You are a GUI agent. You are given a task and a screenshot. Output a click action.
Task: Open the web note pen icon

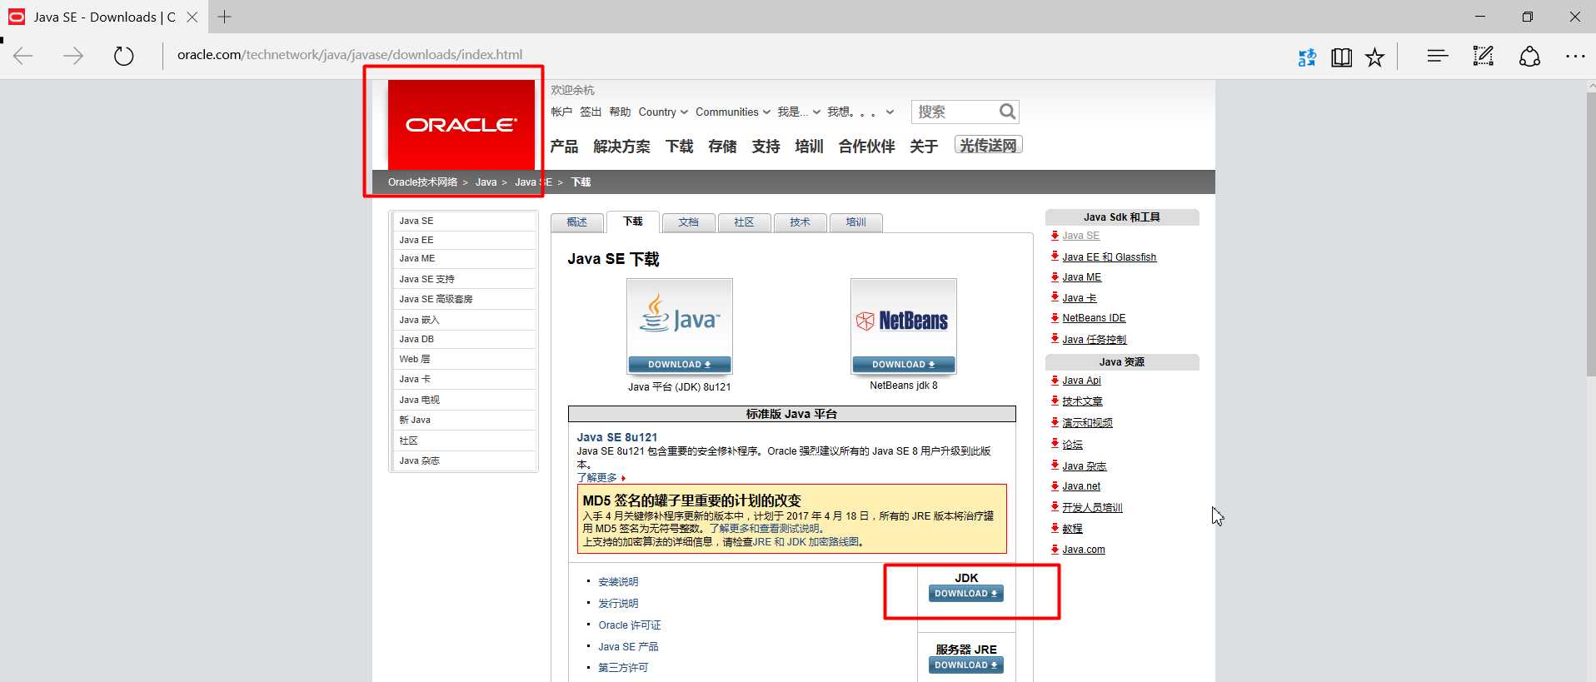click(x=1483, y=56)
